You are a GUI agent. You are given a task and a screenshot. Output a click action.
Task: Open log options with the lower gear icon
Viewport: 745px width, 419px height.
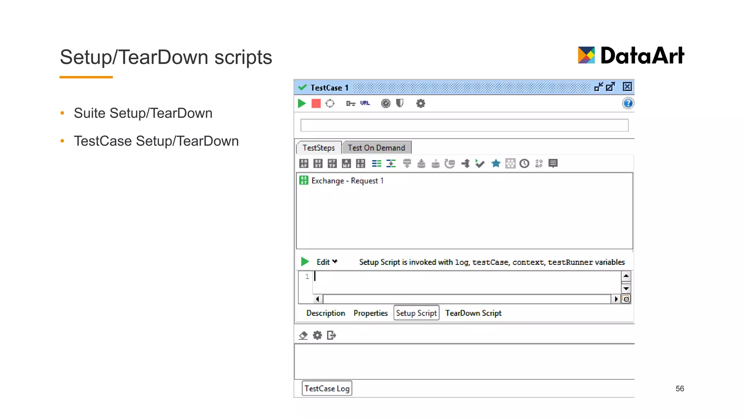(x=318, y=335)
